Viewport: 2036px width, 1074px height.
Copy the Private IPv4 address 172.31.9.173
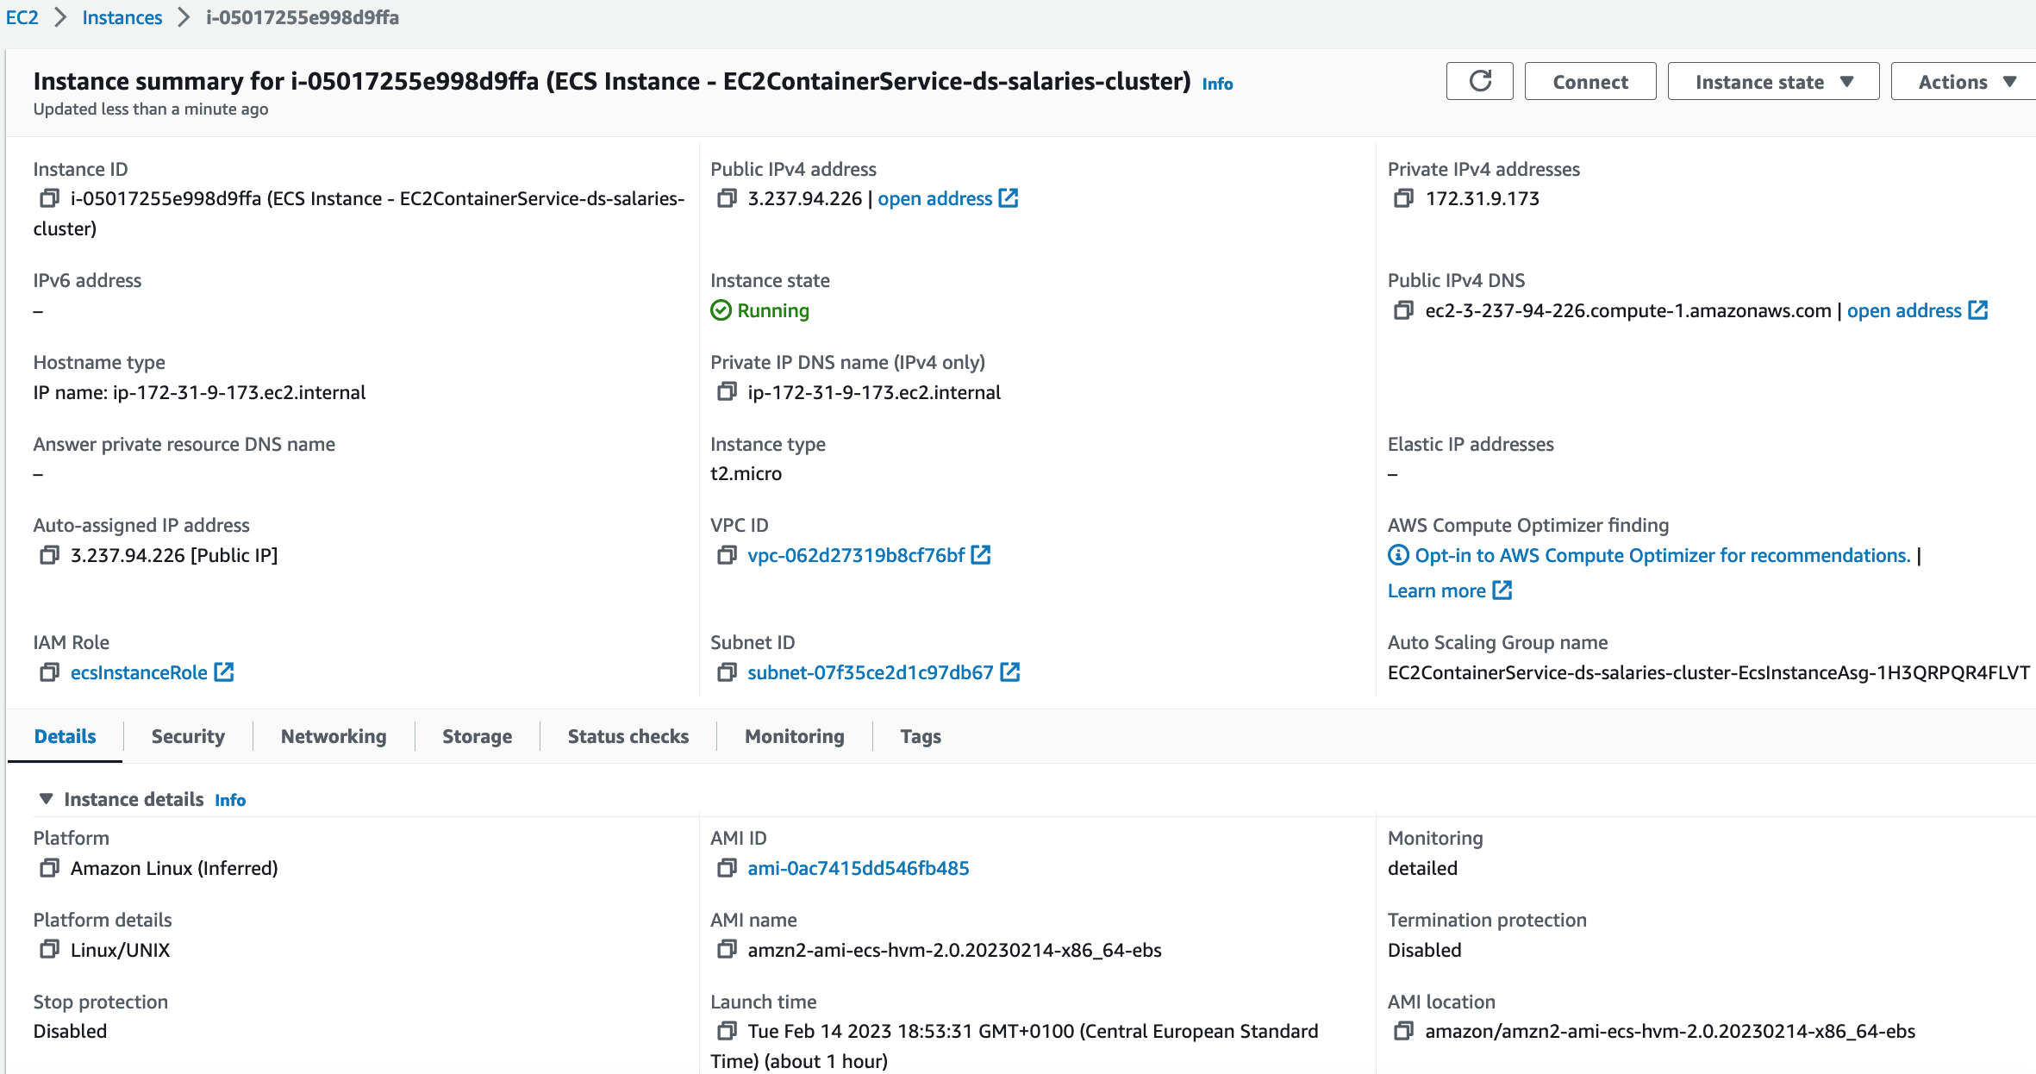(1403, 199)
